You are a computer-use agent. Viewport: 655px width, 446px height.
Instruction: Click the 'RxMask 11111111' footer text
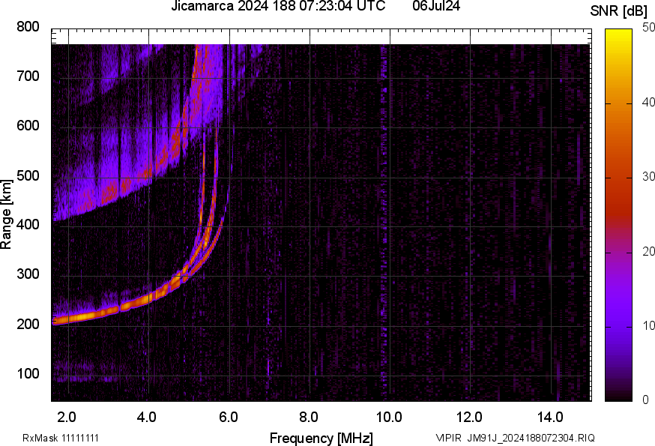click(61, 438)
